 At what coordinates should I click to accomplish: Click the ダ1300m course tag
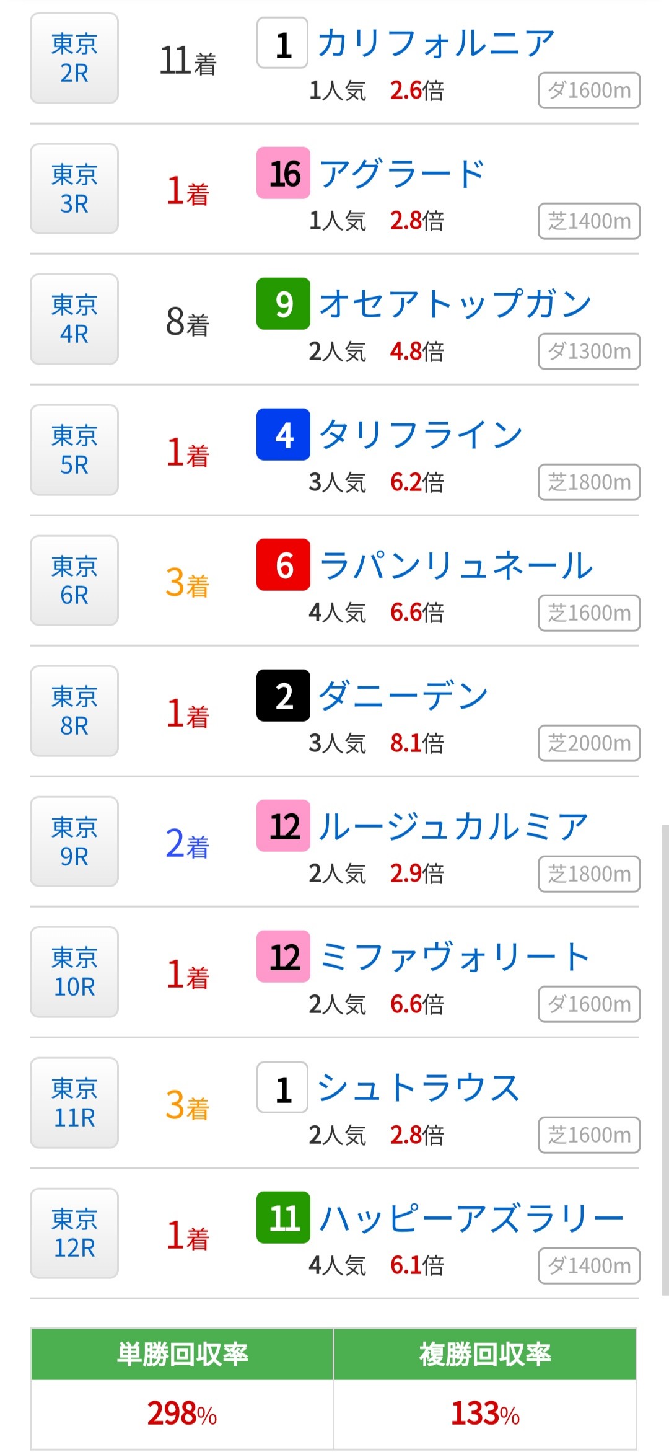tap(589, 352)
